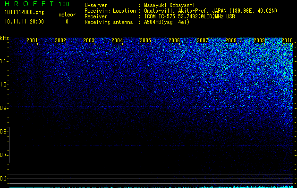Screen dimensions: 297x188
Task: Click the Receiving antenna label
Action: (109, 22)
